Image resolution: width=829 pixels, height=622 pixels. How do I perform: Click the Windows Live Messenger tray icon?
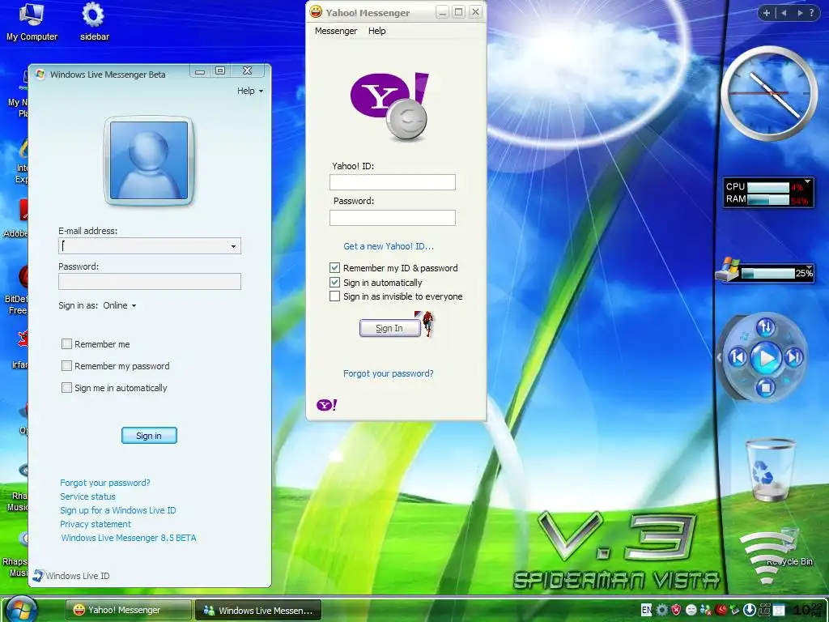[x=705, y=610]
